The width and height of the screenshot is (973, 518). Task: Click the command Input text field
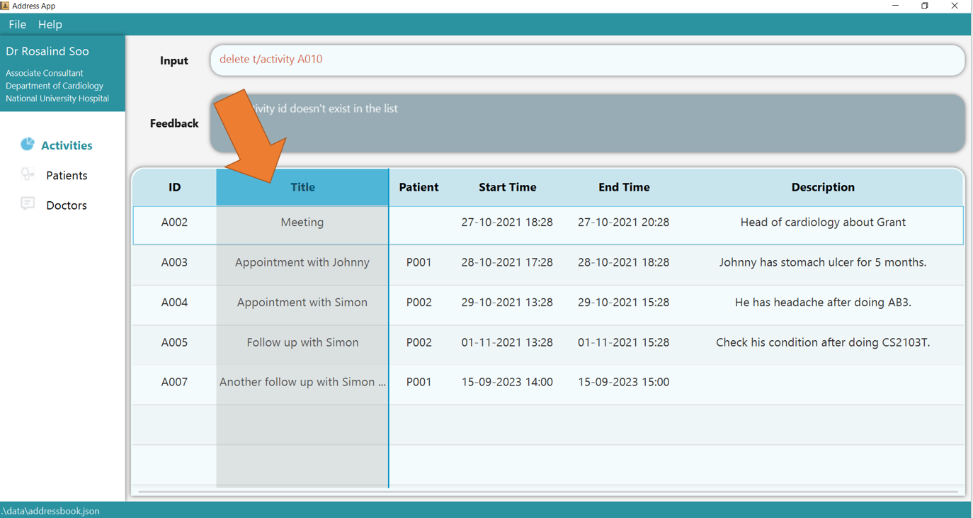click(586, 60)
